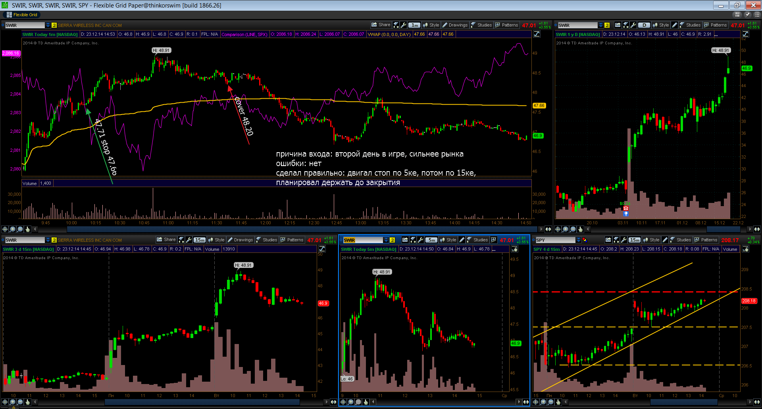Click the pin icon in top bar
Image resolution: width=762 pixels, height=409 pixels.
747,15
